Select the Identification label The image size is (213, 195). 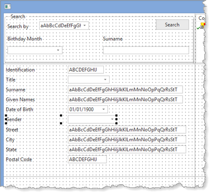pos(20,70)
